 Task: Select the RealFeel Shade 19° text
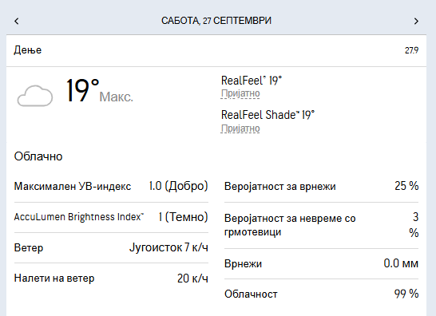[268, 115]
